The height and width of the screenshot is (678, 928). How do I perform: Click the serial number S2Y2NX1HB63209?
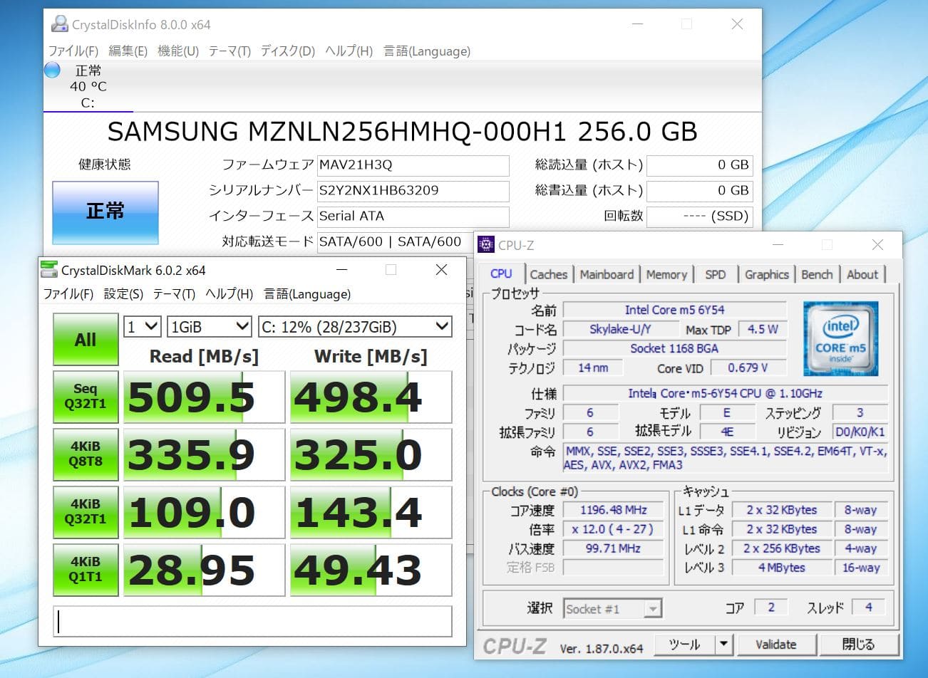click(x=413, y=191)
